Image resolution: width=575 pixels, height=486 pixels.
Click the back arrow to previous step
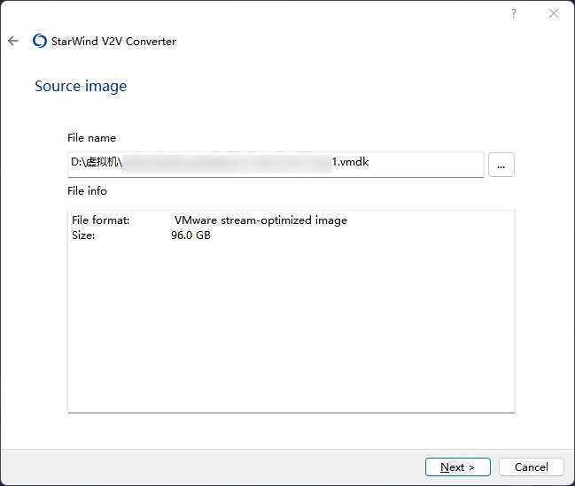pyautogui.click(x=13, y=41)
